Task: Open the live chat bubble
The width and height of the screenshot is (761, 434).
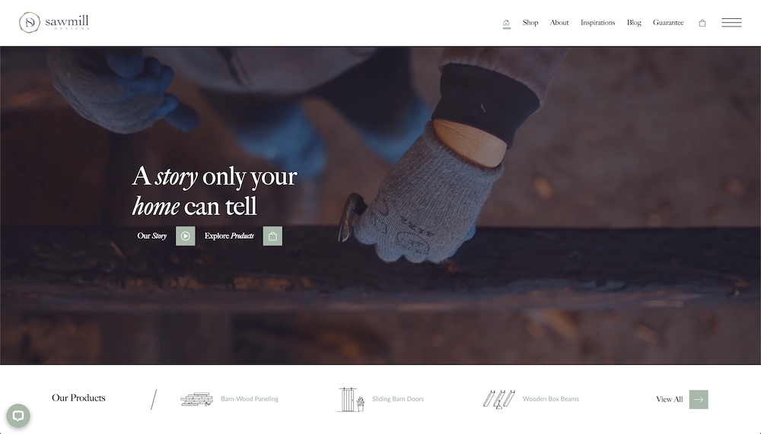Action: tap(18, 416)
